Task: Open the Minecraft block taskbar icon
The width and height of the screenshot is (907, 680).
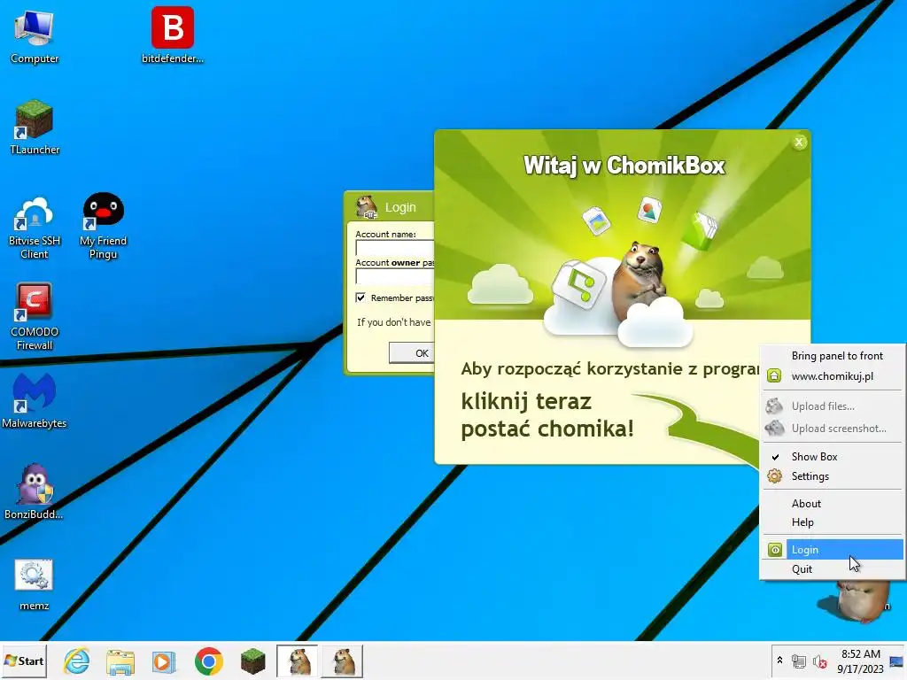Action: (x=252, y=661)
